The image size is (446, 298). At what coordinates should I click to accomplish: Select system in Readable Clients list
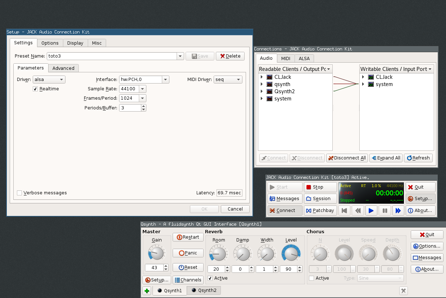tap(283, 99)
